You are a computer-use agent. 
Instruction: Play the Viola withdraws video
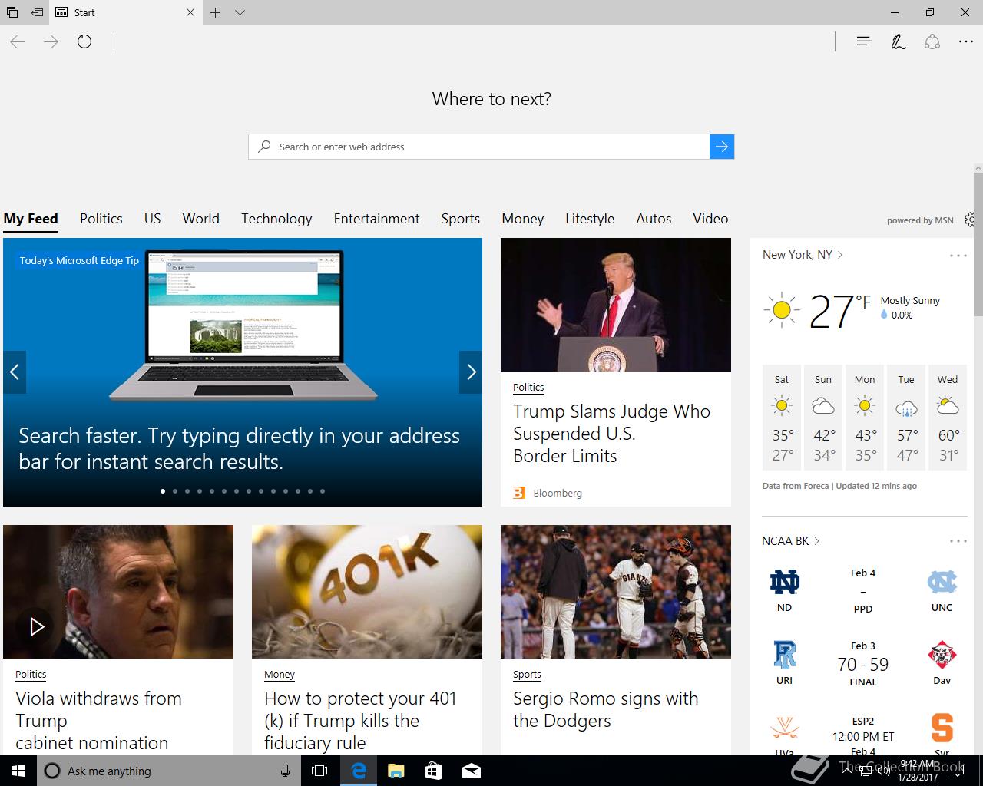(x=36, y=627)
